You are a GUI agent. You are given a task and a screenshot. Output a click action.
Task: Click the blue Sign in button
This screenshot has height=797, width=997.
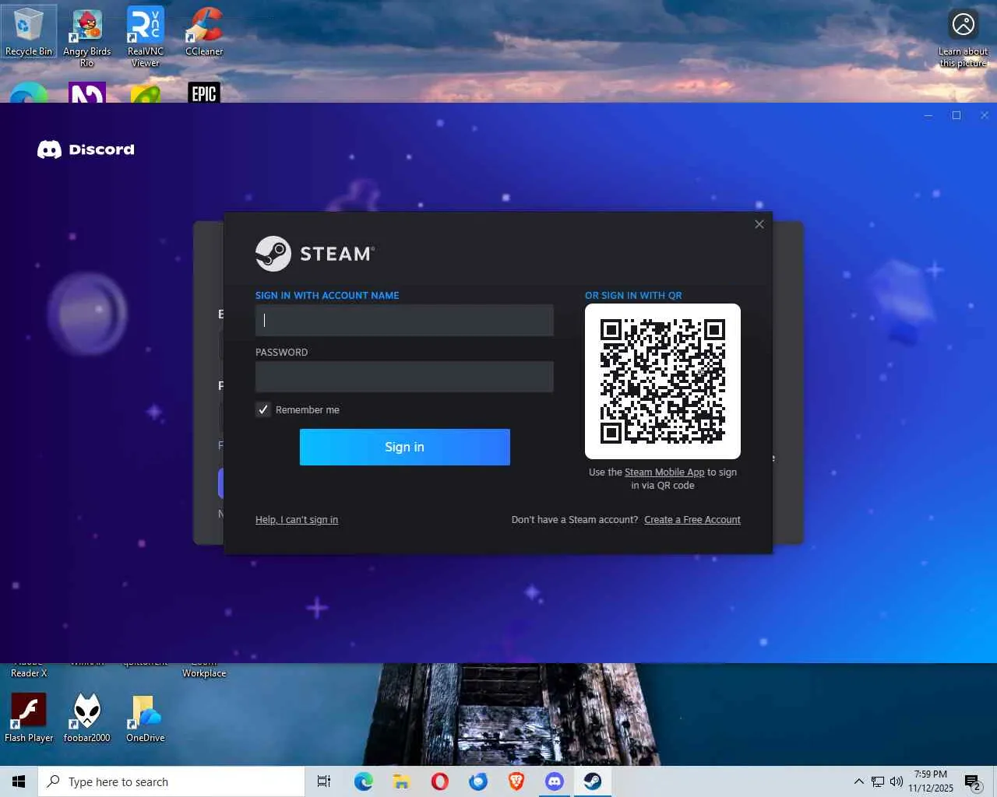(405, 447)
